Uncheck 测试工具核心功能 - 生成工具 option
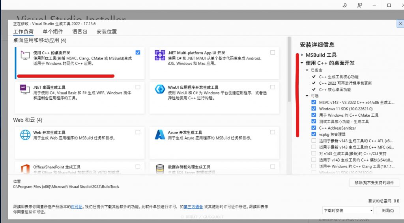This screenshot has height=223, width=404. click(x=314, y=121)
